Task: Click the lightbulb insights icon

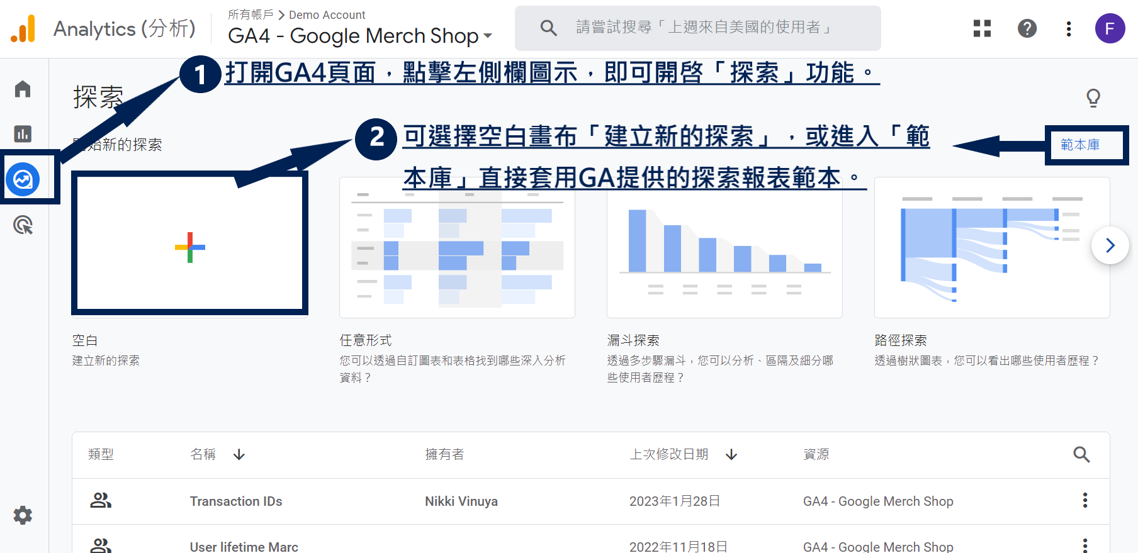Action: pyautogui.click(x=1093, y=98)
